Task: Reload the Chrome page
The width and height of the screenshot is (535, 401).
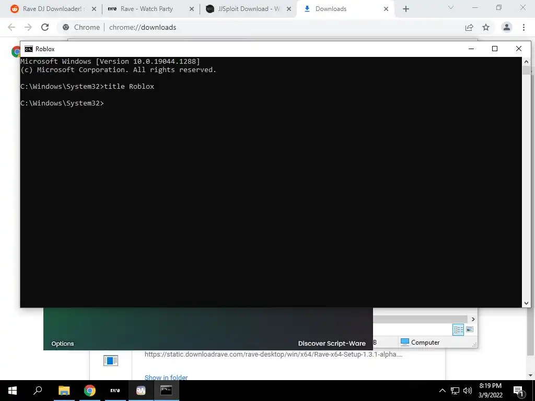Action: click(x=45, y=27)
